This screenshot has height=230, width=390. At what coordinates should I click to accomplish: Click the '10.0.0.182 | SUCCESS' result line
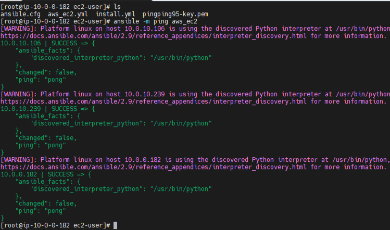46,174
